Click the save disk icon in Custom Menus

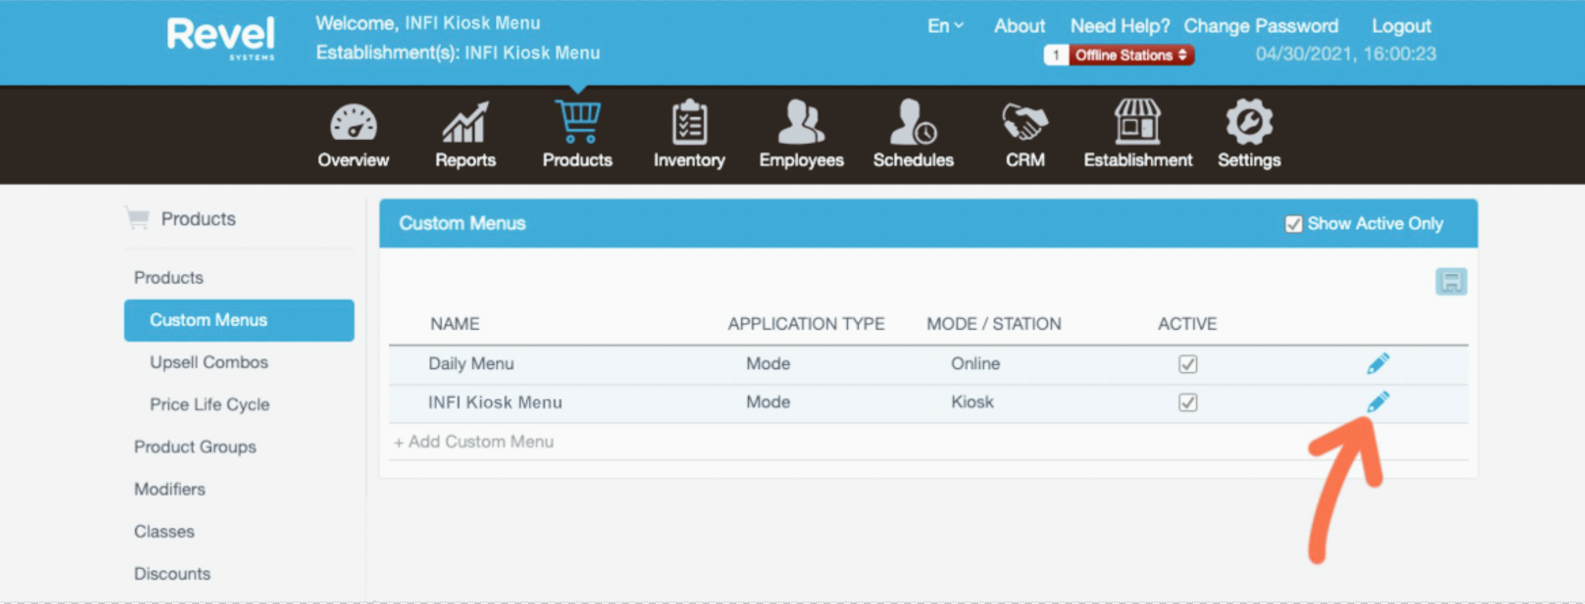coord(1451,281)
